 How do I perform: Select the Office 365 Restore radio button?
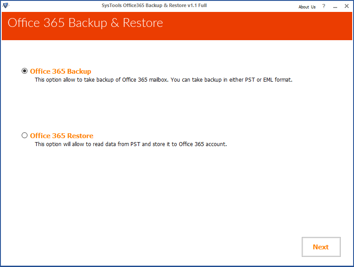(x=24, y=135)
